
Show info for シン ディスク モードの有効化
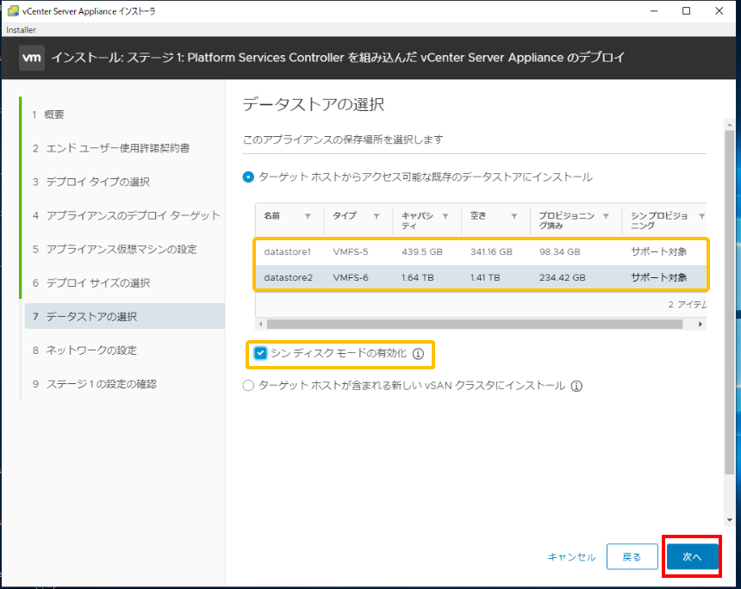(418, 354)
